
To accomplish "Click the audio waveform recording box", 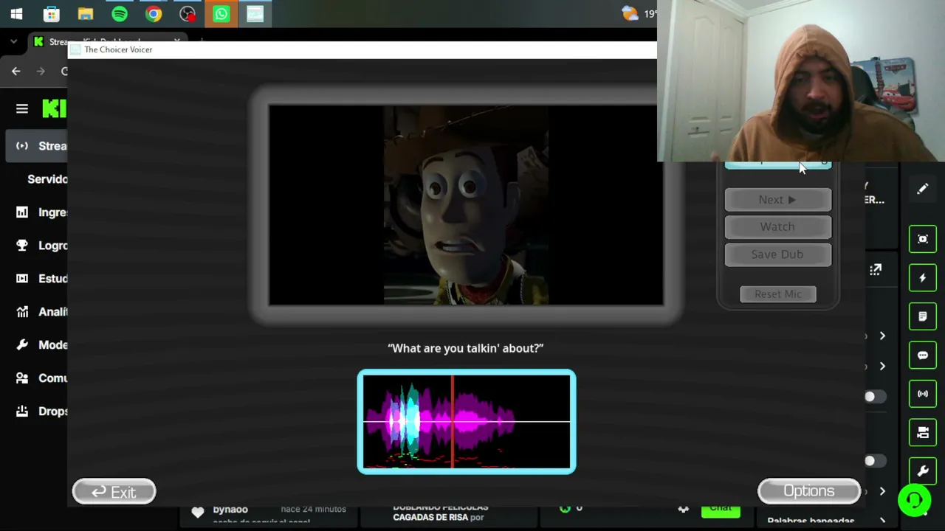I will point(467,421).
